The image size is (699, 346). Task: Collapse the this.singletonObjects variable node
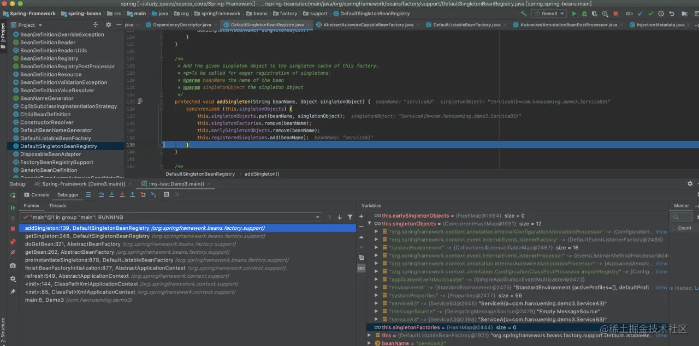(x=370, y=224)
